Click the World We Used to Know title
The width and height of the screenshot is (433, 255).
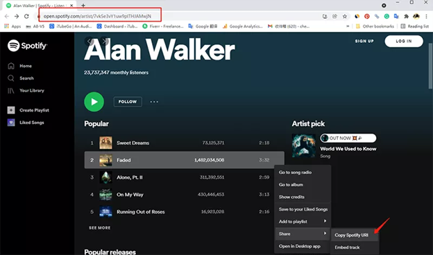[348, 148]
